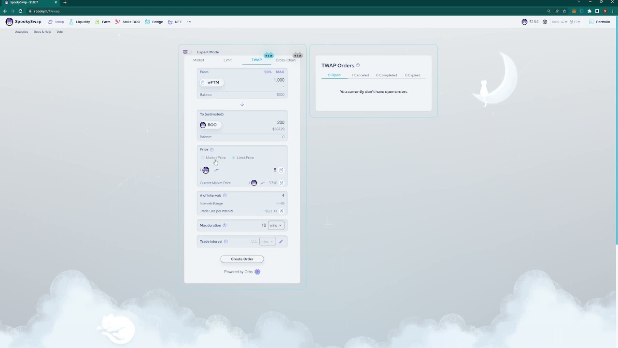This screenshot has height=348, width=618.
Task: Click the 50% amount shortcut
Action: point(268,72)
